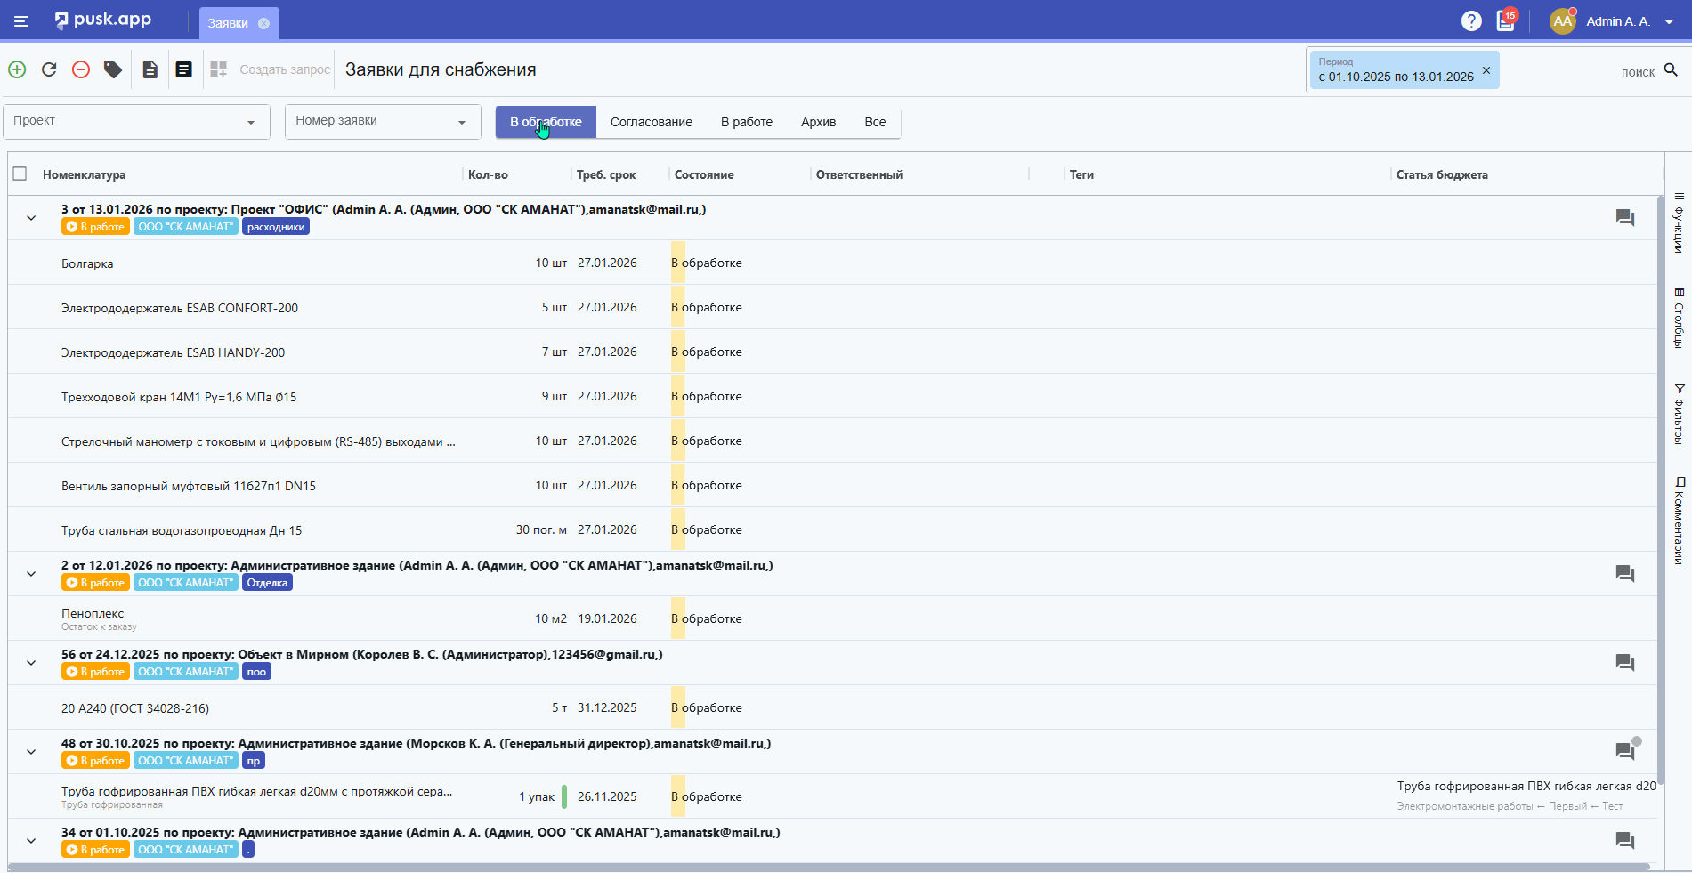Open comments for request 48 from 30.10.2025
Viewport: 1692px width, 873px height.
(1624, 751)
